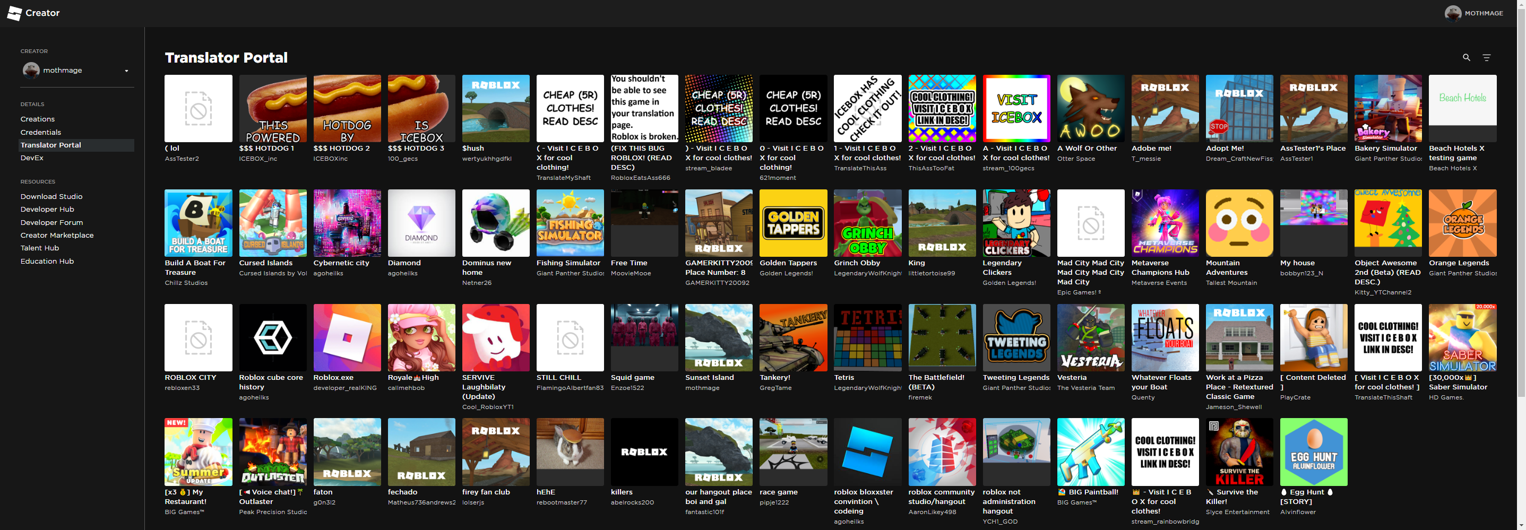Open the DevEx page

point(32,158)
